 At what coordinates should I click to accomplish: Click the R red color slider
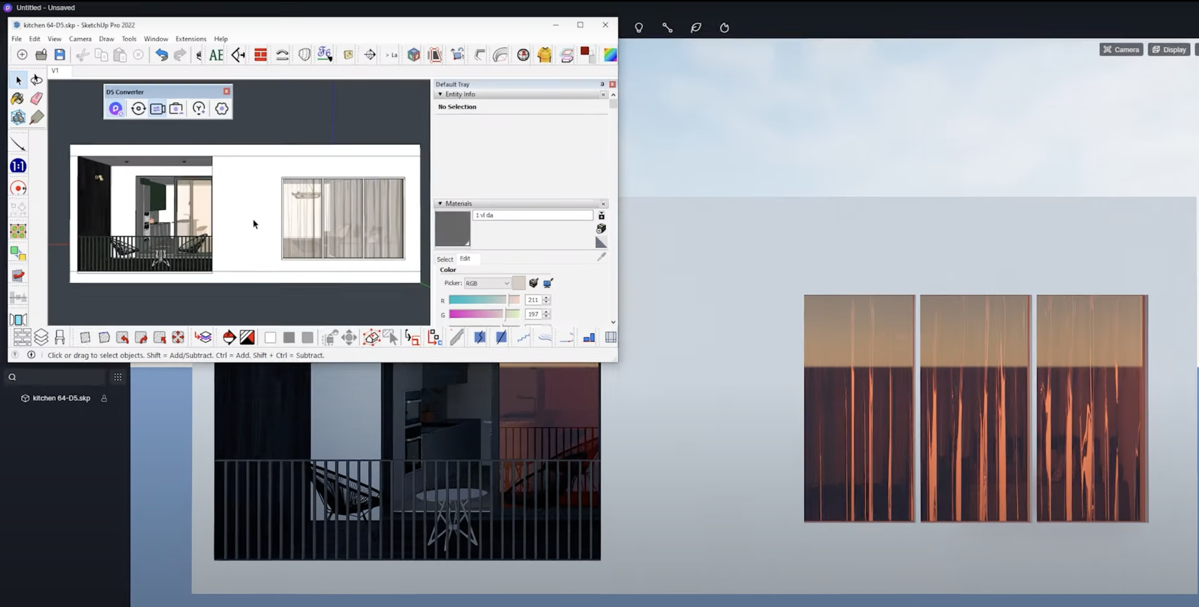click(484, 300)
